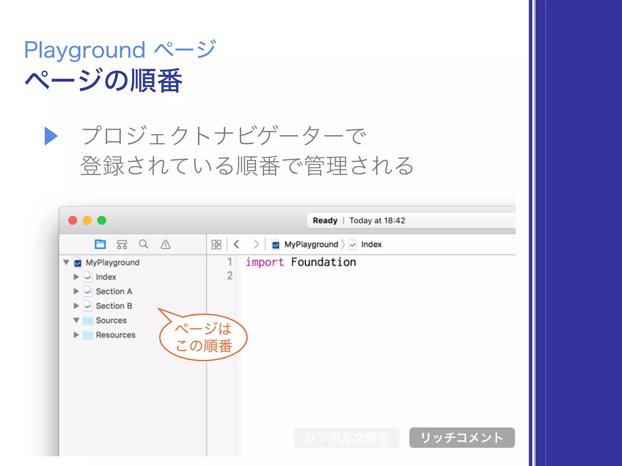Open the Find navigator magnifier icon
Image resolution: width=622 pixels, height=466 pixels.
coord(143,244)
